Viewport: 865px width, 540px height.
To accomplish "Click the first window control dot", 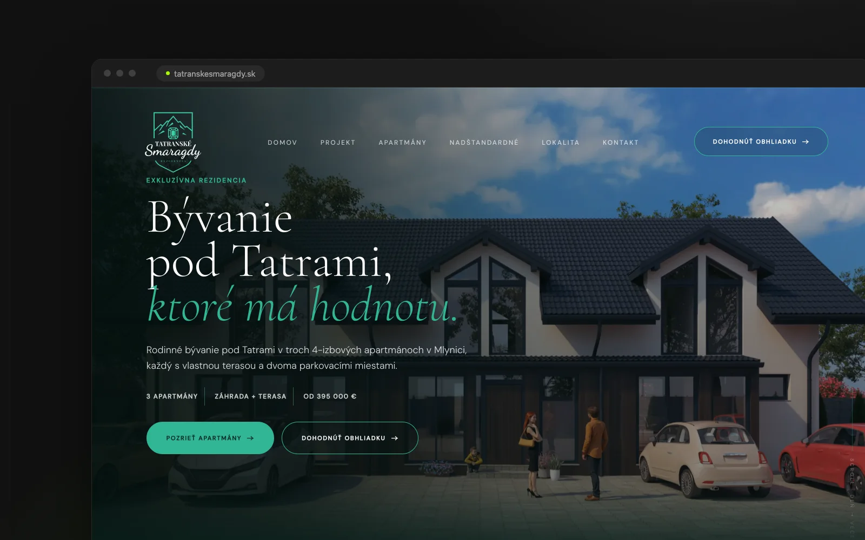I will pos(107,73).
